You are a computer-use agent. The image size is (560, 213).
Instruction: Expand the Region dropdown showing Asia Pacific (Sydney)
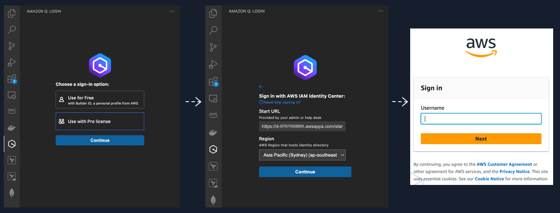[302, 155]
